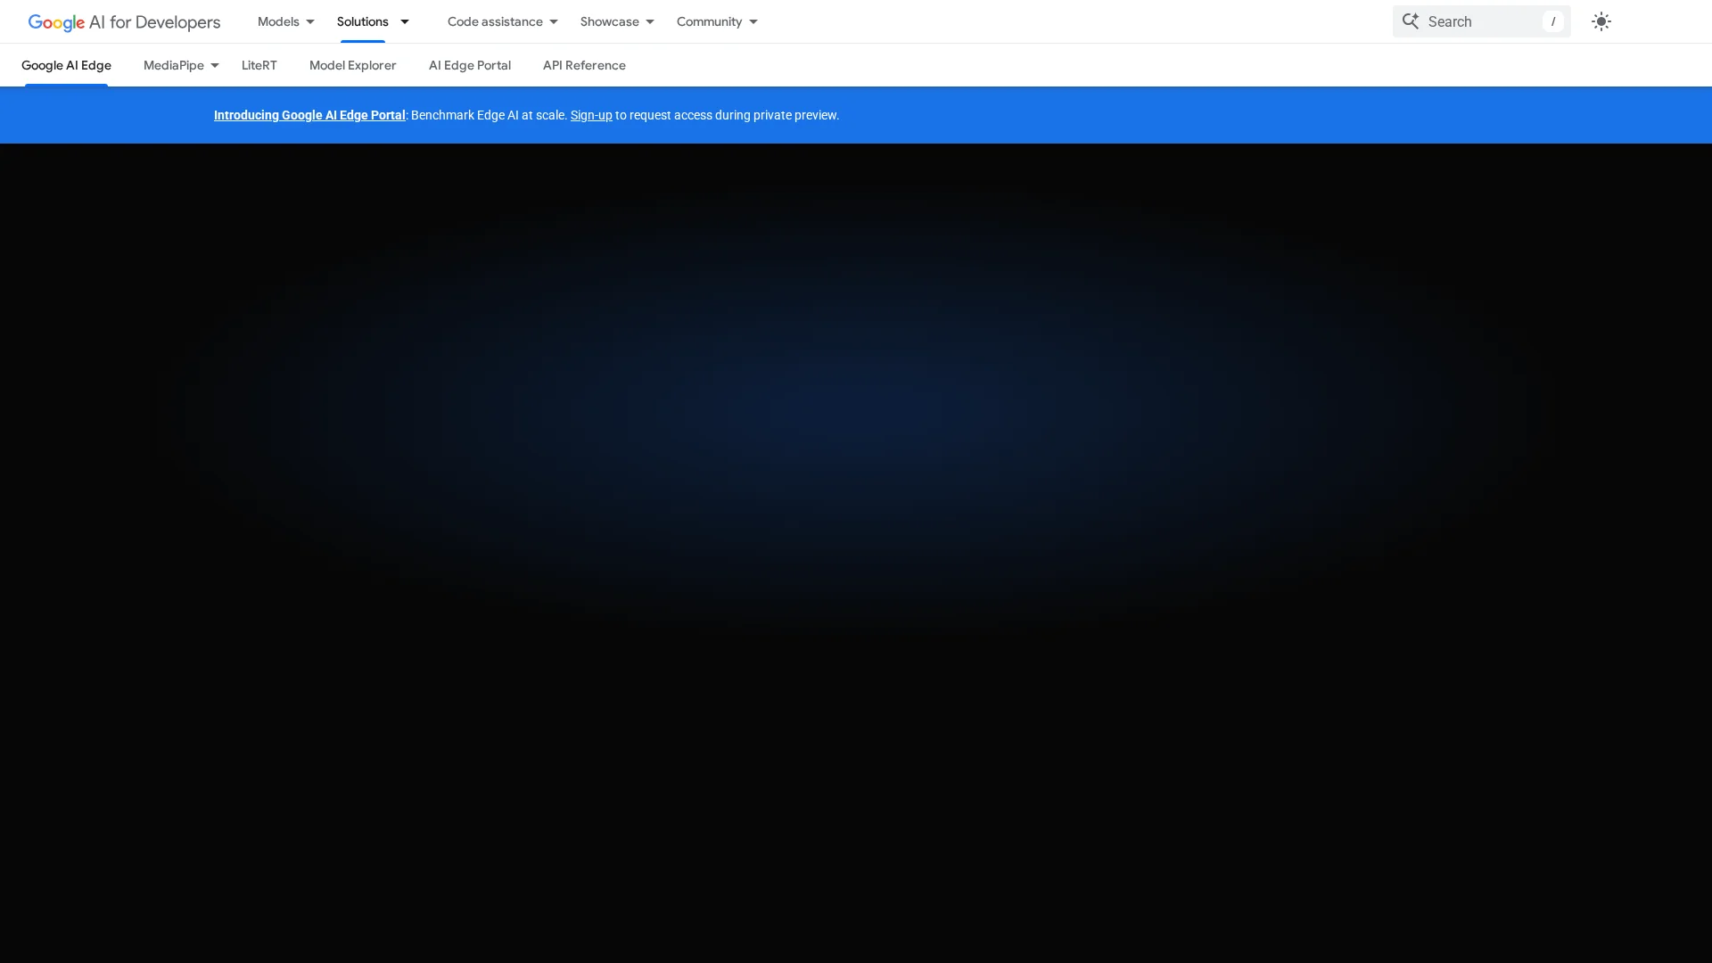Click the Sign-up link in the banner
1712x963 pixels.
pyautogui.click(x=590, y=115)
